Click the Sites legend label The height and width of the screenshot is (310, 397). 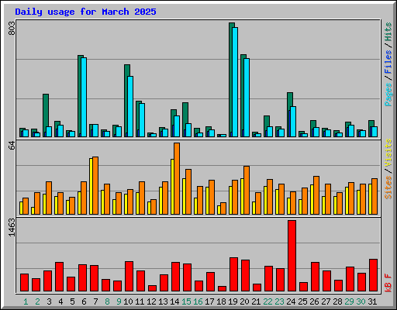click(x=388, y=188)
